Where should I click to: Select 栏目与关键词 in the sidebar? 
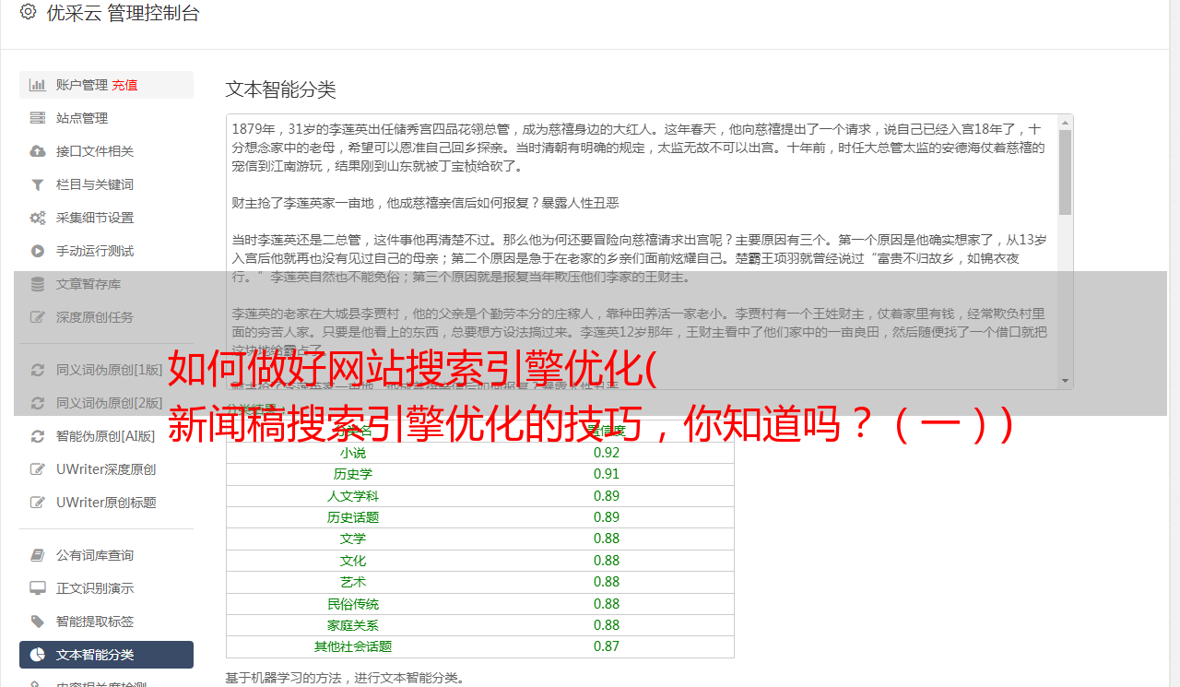click(x=106, y=184)
